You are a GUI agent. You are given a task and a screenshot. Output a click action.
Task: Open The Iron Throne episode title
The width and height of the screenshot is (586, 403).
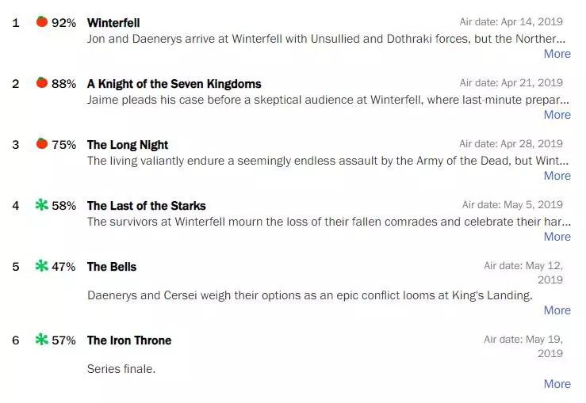(x=129, y=340)
